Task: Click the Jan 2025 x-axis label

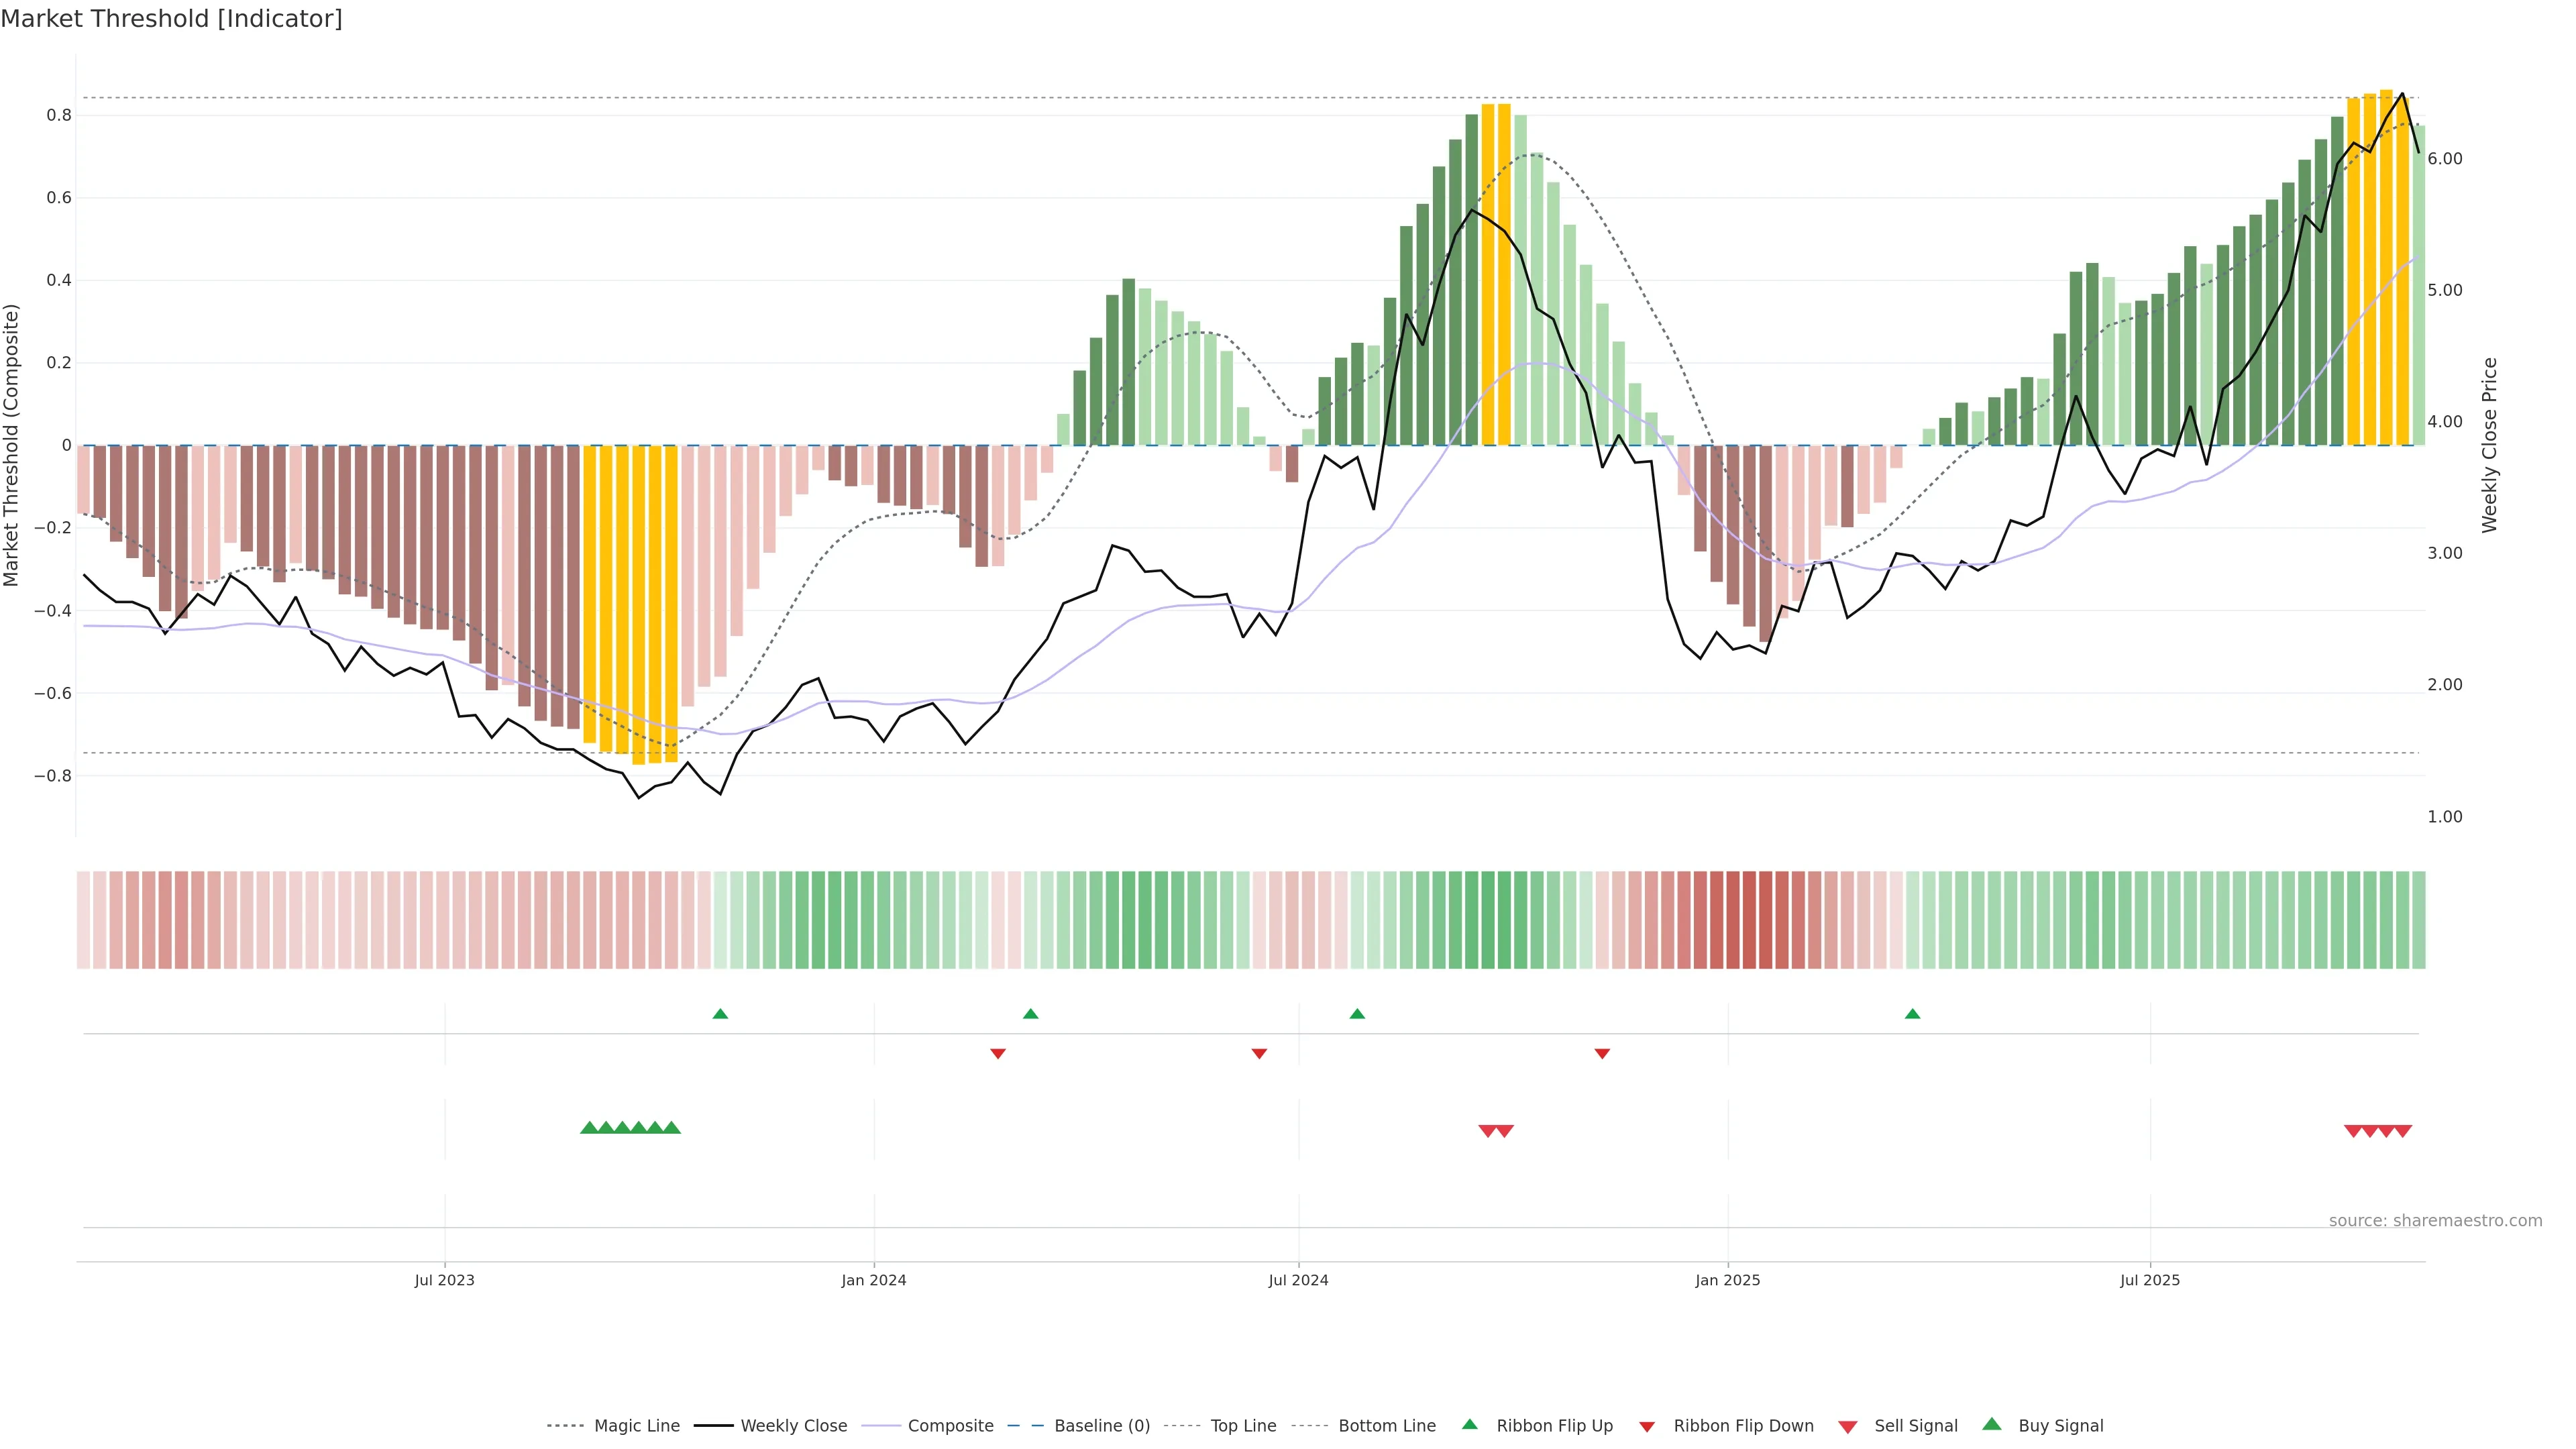Action: [1727, 1280]
